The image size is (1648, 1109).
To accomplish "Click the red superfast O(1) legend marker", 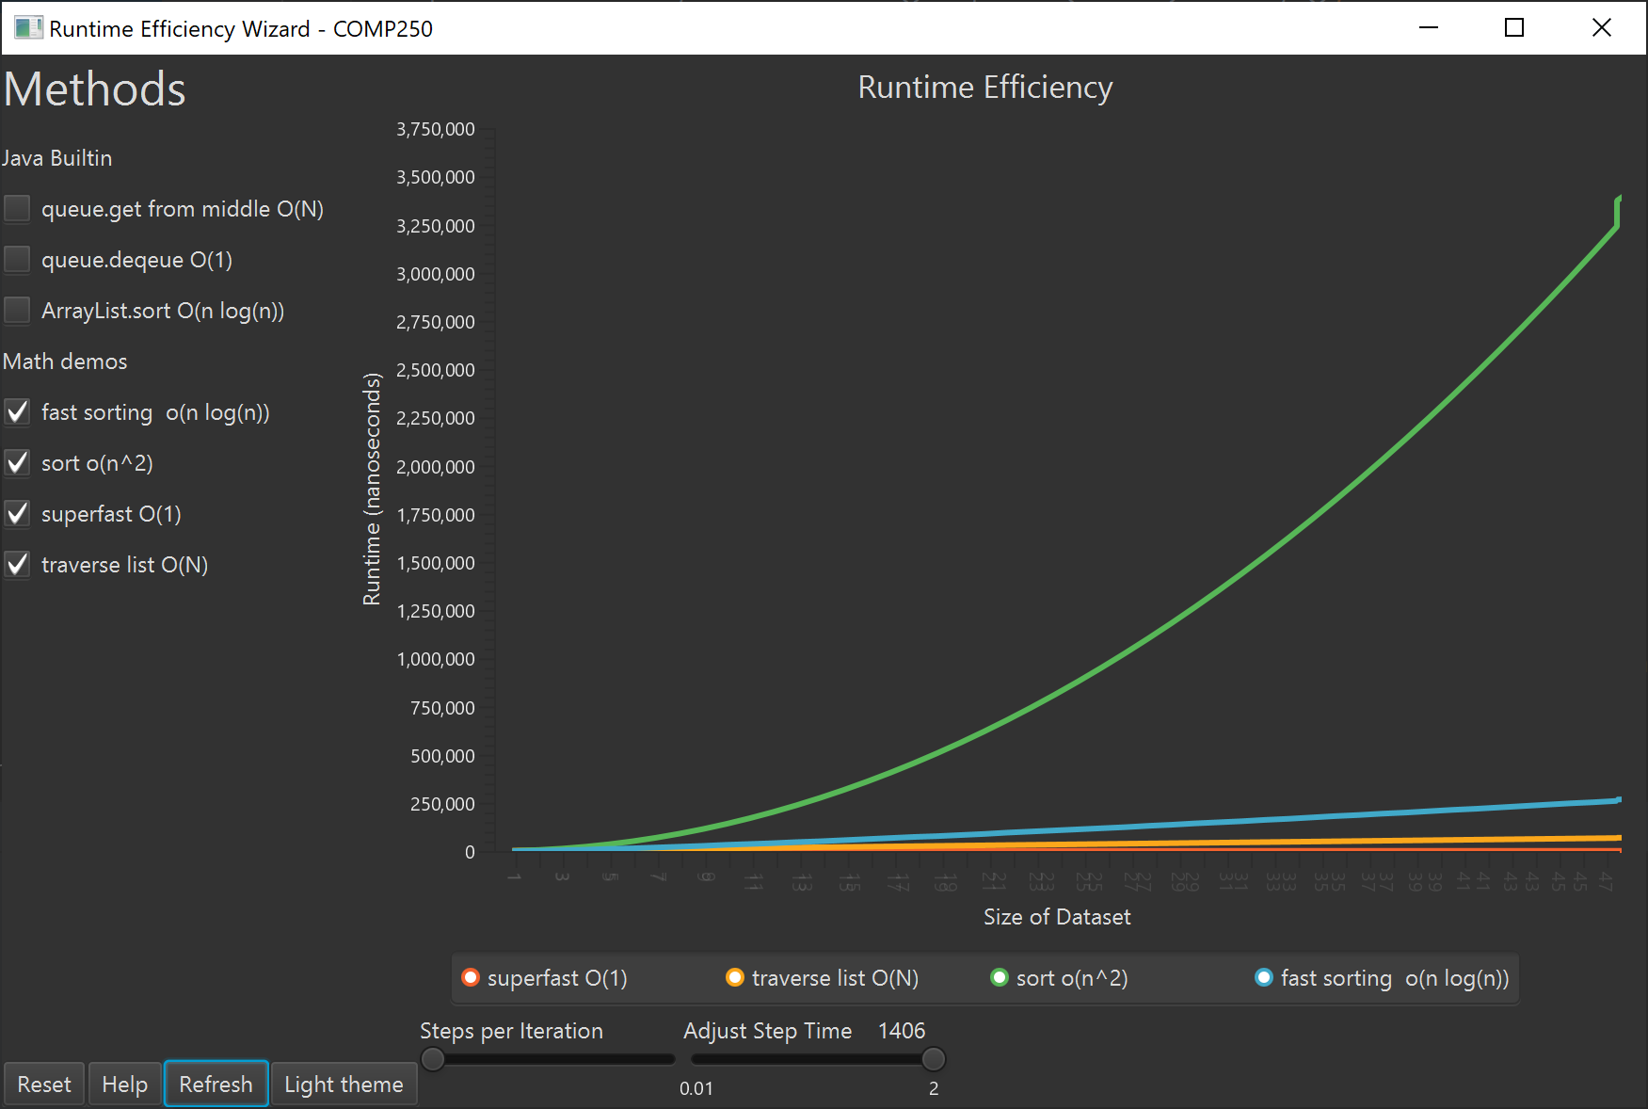I will click(x=470, y=978).
